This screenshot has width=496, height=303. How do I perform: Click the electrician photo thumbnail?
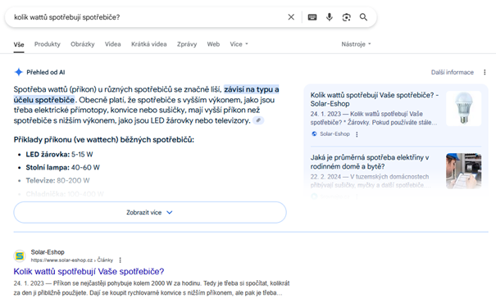464,171
